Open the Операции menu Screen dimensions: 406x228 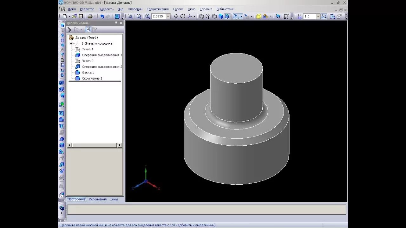(x=135, y=9)
